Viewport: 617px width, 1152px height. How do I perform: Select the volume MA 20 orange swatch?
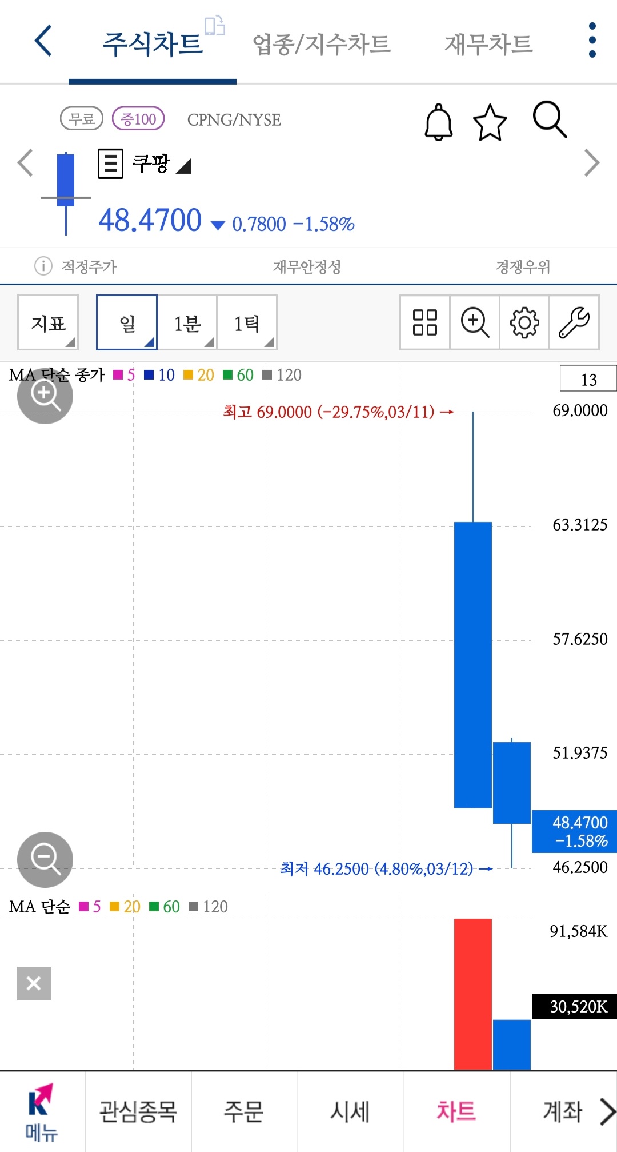click(x=114, y=906)
